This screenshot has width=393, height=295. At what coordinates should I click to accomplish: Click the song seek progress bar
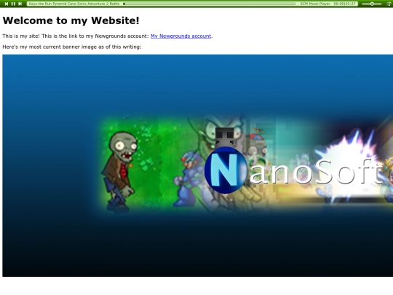(210, 4)
